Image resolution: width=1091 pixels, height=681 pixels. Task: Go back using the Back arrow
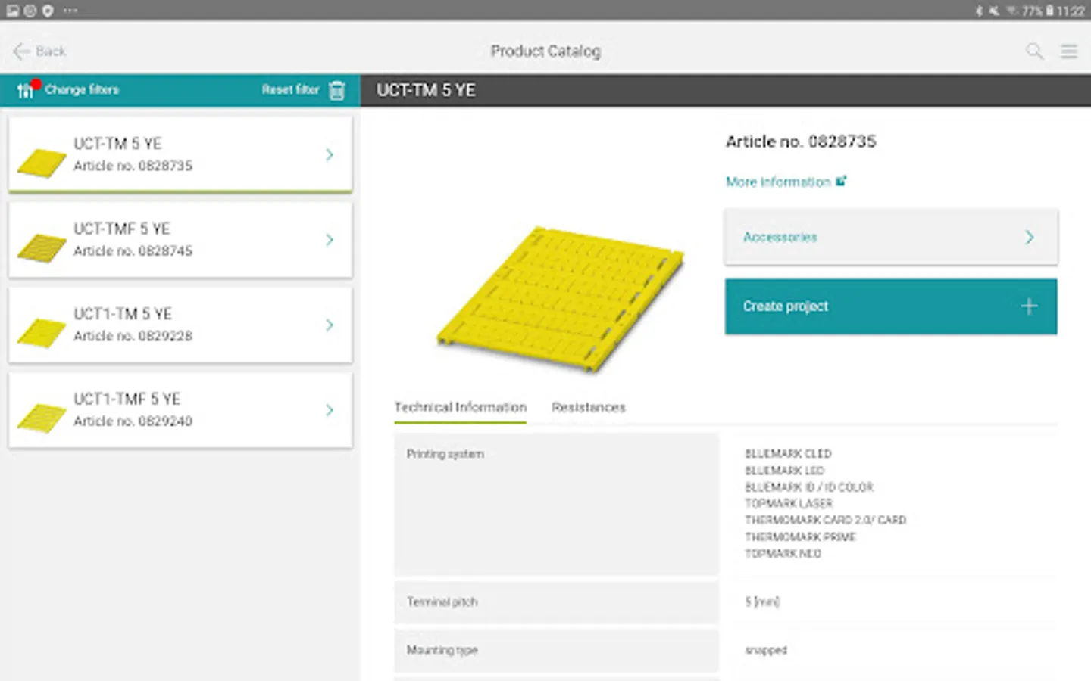coord(20,51)
